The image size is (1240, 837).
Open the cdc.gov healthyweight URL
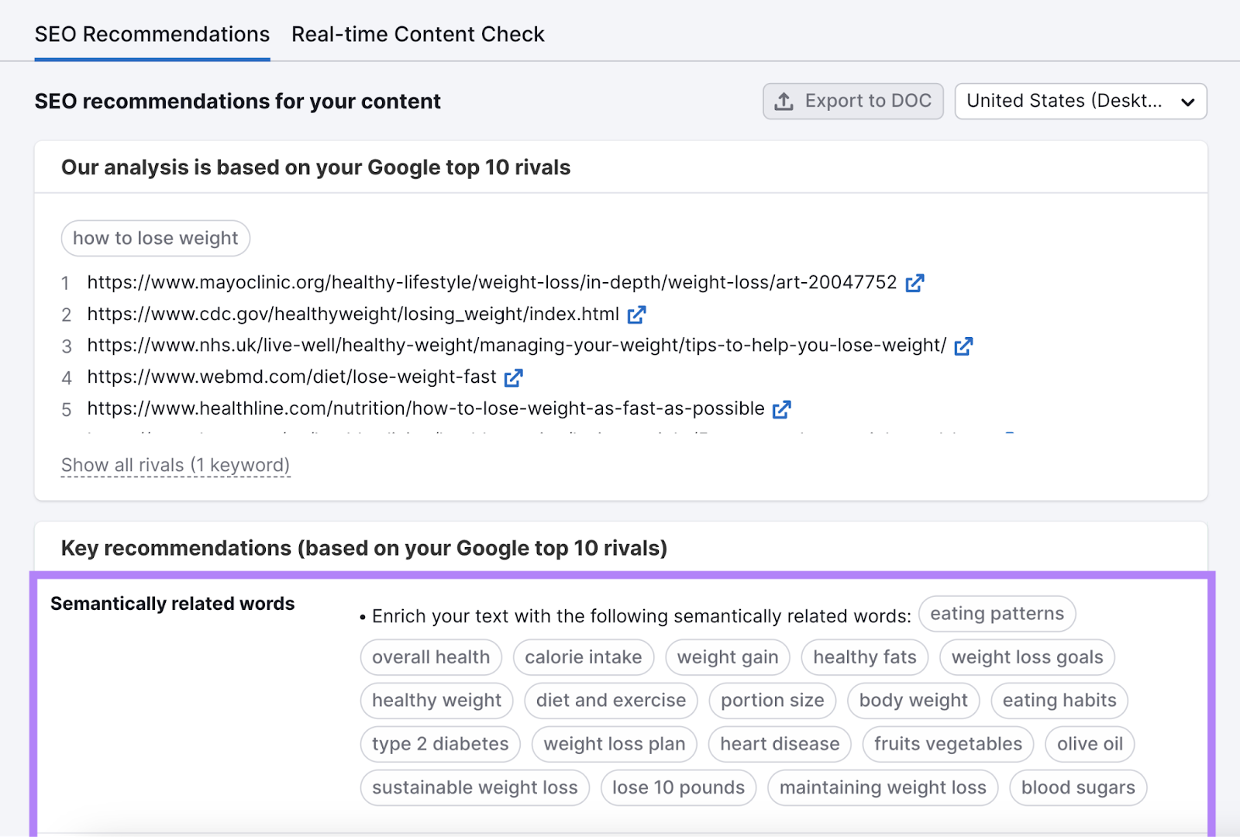point(353,314)
